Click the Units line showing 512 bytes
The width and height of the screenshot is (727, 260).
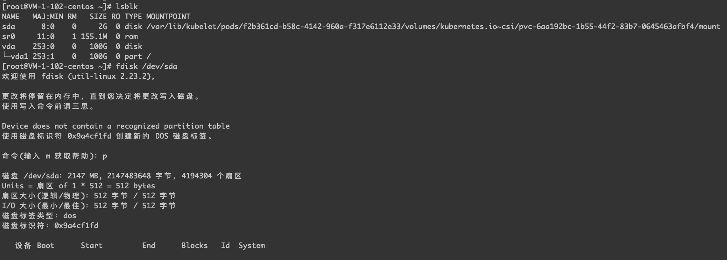point(78,186)
